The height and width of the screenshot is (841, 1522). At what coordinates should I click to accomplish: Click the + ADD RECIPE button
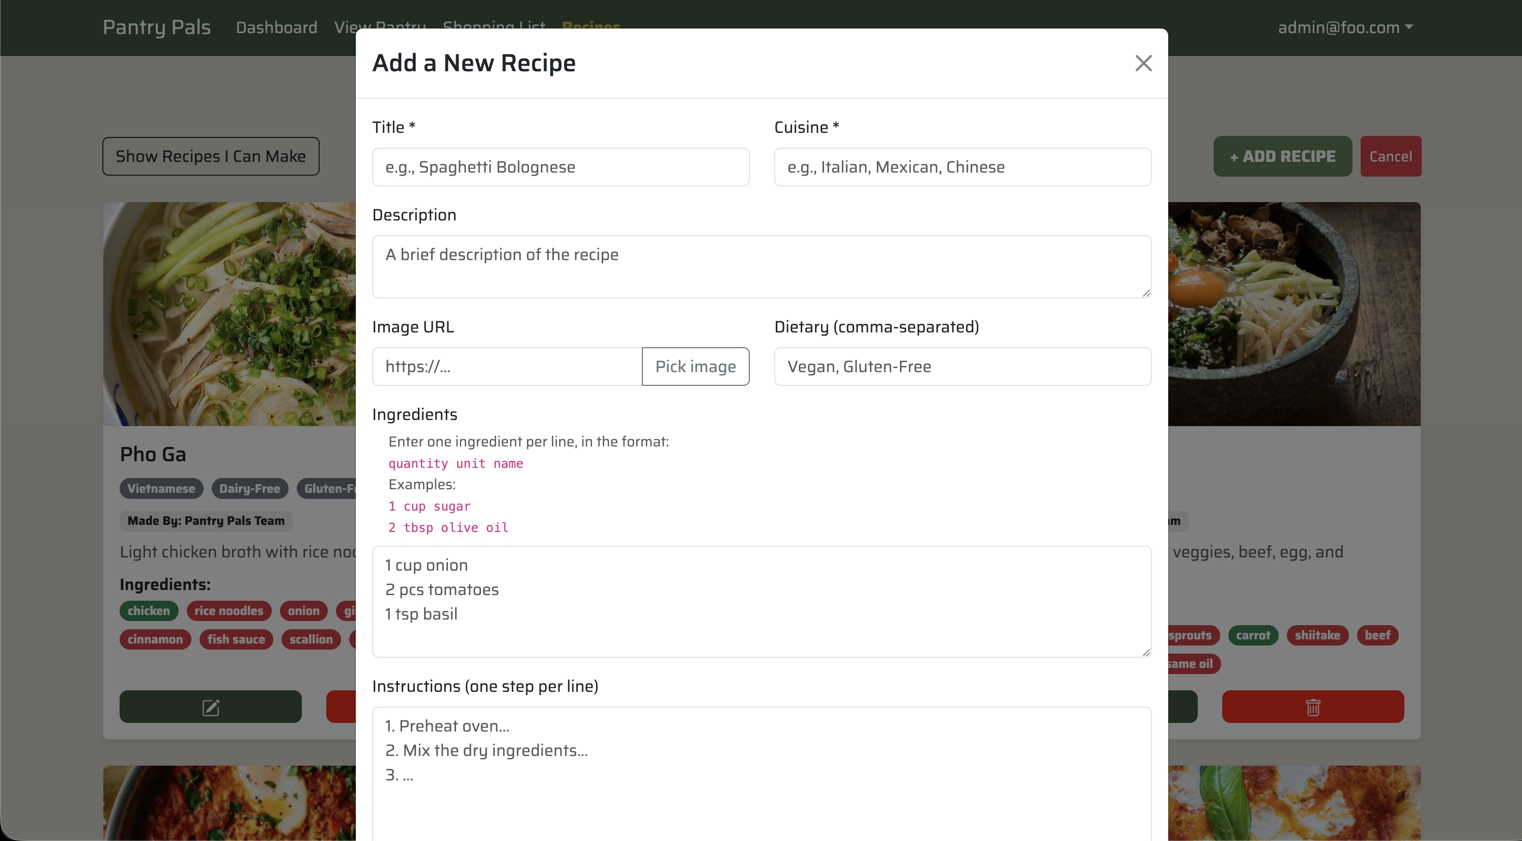click(1282, 156)
